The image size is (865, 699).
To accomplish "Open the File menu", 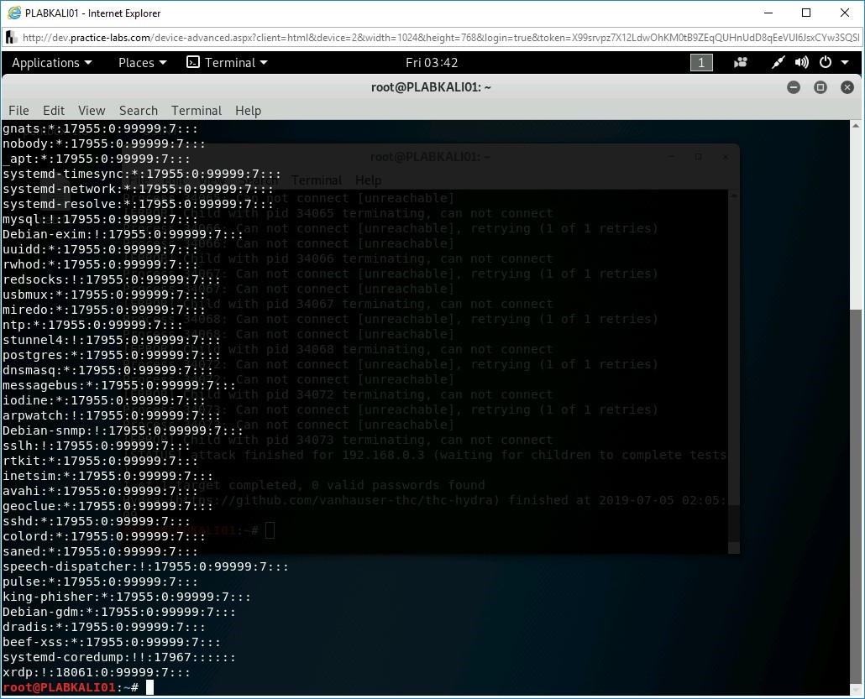I will tap(18, 110).
